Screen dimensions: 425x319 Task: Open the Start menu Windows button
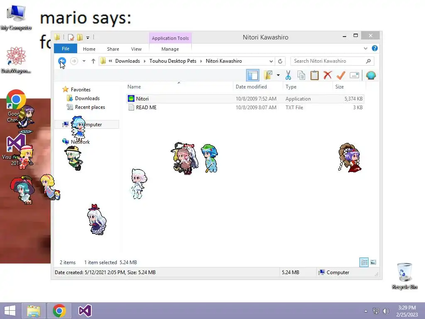click(10, 311)
